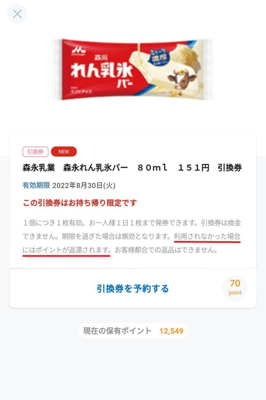
Task: Select the pink 引換券 tag
Action: pos(35,152)
